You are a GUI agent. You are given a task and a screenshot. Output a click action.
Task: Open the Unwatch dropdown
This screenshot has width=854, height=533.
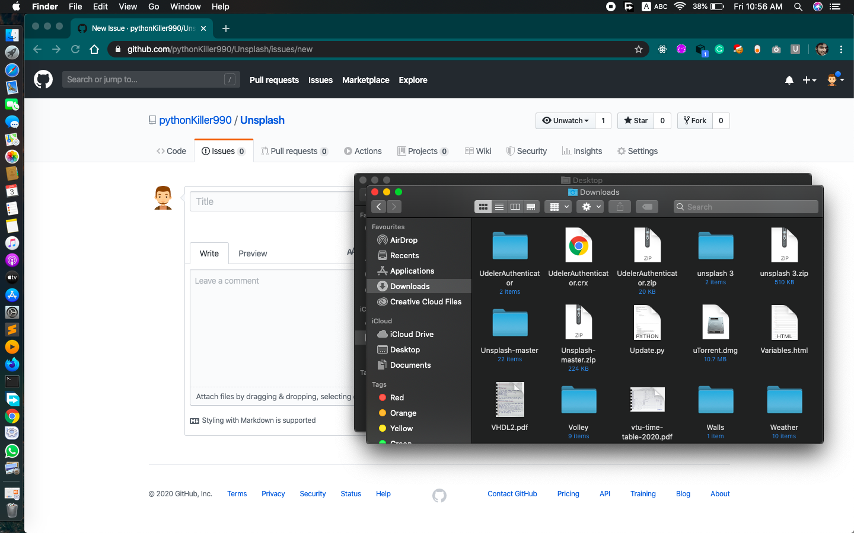click(565, 120)
